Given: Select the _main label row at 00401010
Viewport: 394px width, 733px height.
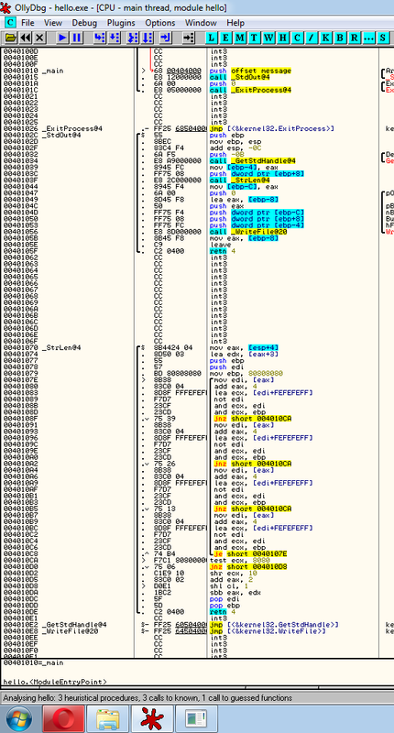Looking at the screenshot, I should (x=52, y=71).
